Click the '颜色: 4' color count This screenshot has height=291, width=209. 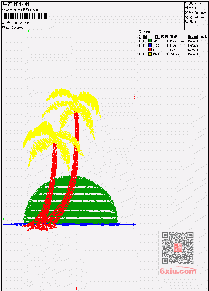[x=191, y=8]
